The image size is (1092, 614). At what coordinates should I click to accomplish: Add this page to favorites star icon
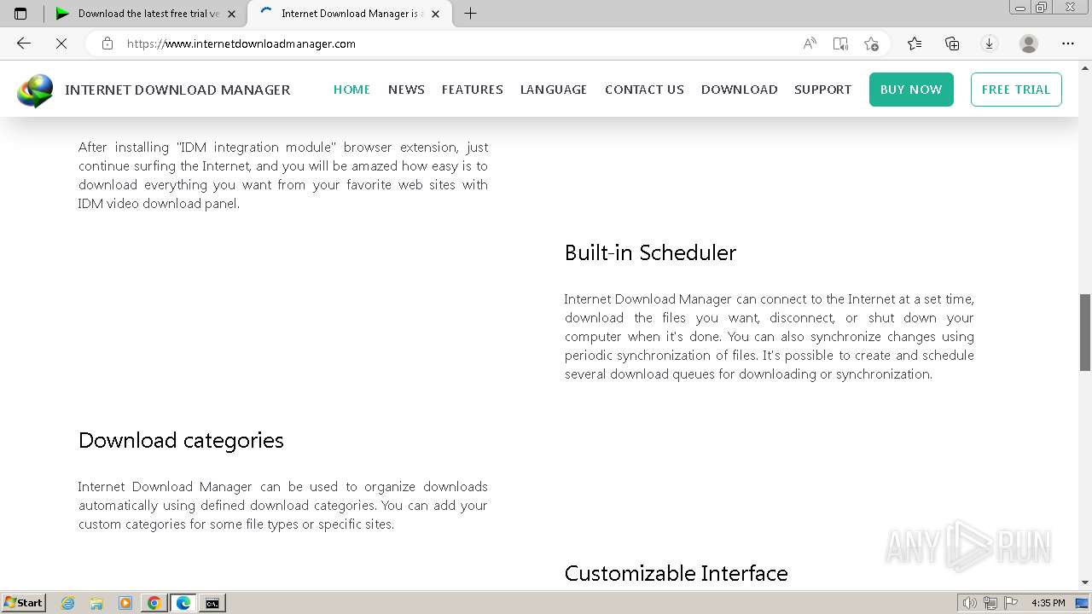pos(871,43)
